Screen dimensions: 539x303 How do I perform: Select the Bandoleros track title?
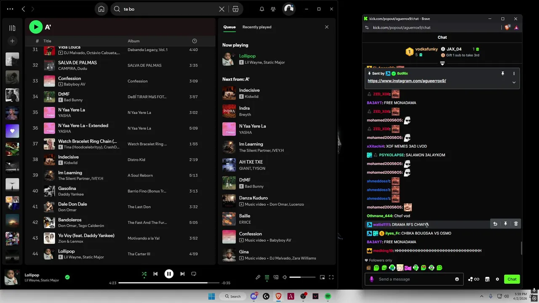tap(70, 220)
